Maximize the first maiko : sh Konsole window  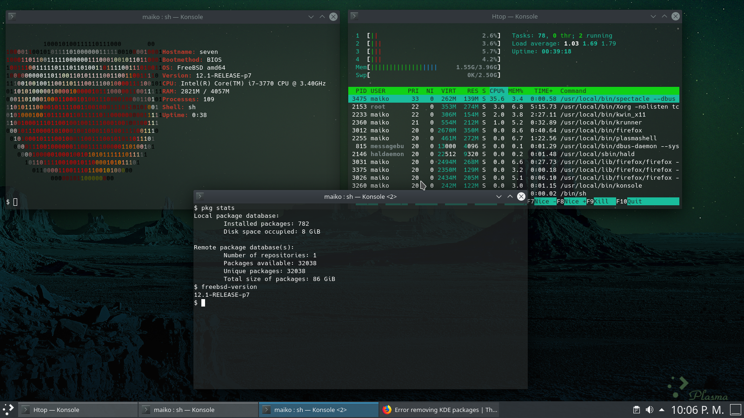(322, 17)
